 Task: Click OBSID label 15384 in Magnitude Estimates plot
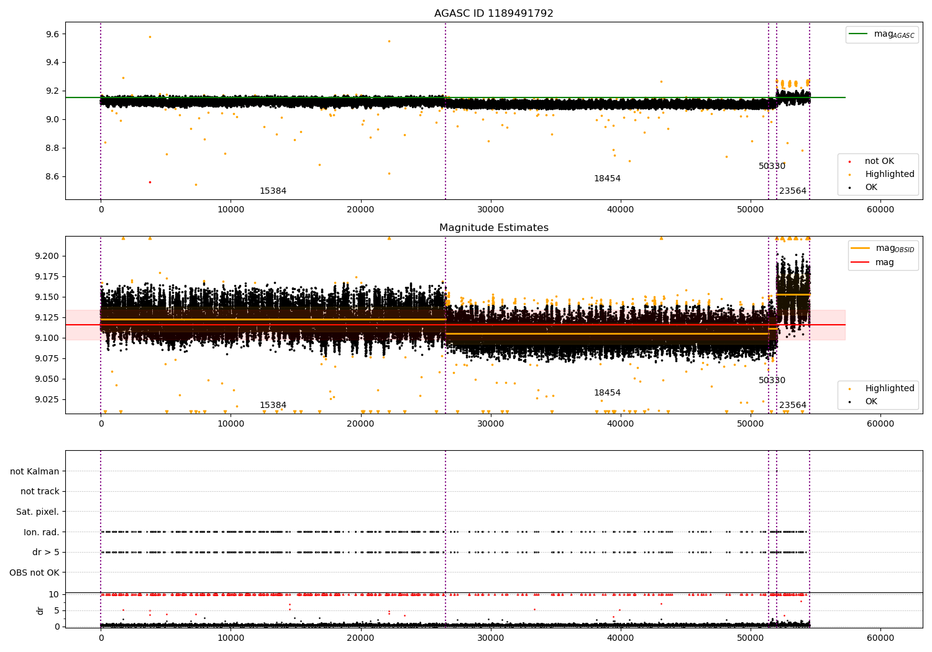coord(273,405)
